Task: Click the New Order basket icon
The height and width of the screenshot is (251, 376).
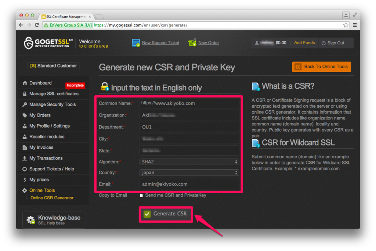Action: [x=192, y=43]
